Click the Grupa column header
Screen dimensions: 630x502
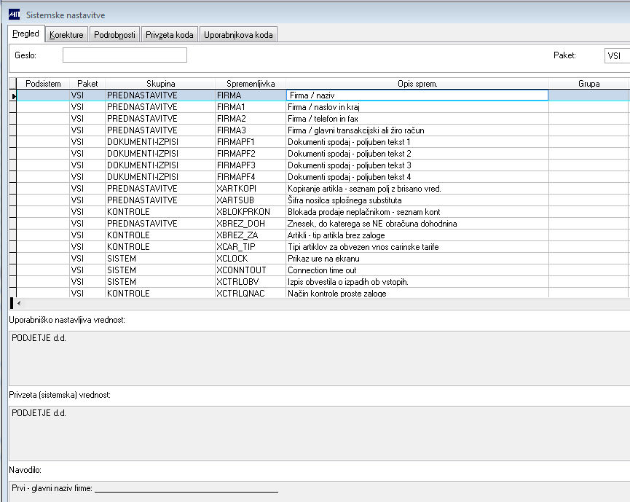[588, 84]
